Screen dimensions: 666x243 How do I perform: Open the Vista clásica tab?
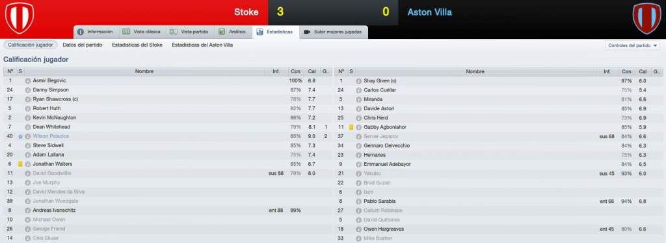point(141,32)
